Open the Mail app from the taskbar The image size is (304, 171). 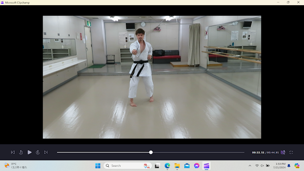(x=187, y=166)
